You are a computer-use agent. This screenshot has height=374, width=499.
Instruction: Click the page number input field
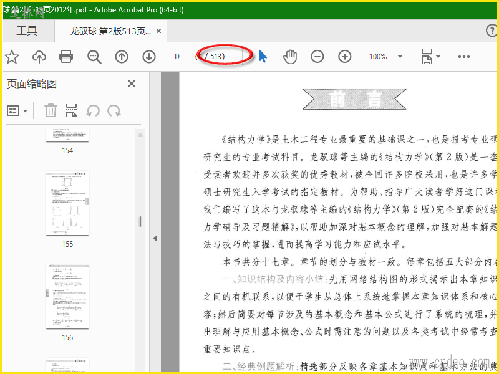coord(177,57)
